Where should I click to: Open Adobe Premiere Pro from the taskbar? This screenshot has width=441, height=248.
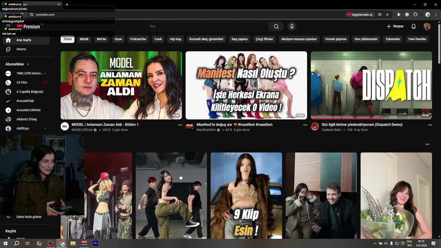click(x=96, y=244)
